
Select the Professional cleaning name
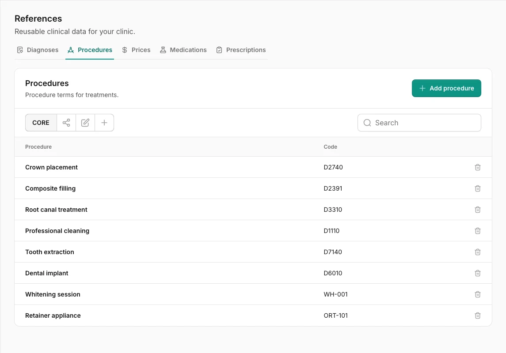pos(57,231)
